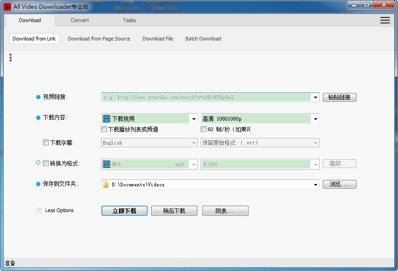Viewport: 398px width, 271px height.
Task: Click the 高级... advanced button
Action: pos(339,164)
